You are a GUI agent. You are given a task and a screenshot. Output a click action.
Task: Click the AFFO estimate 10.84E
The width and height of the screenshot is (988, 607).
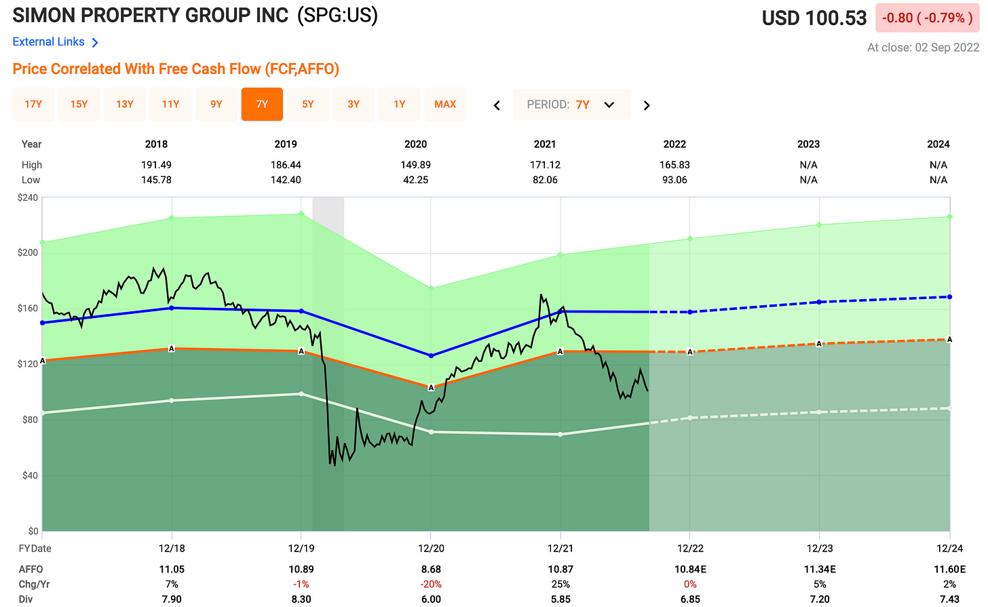[x=690, y=569]
